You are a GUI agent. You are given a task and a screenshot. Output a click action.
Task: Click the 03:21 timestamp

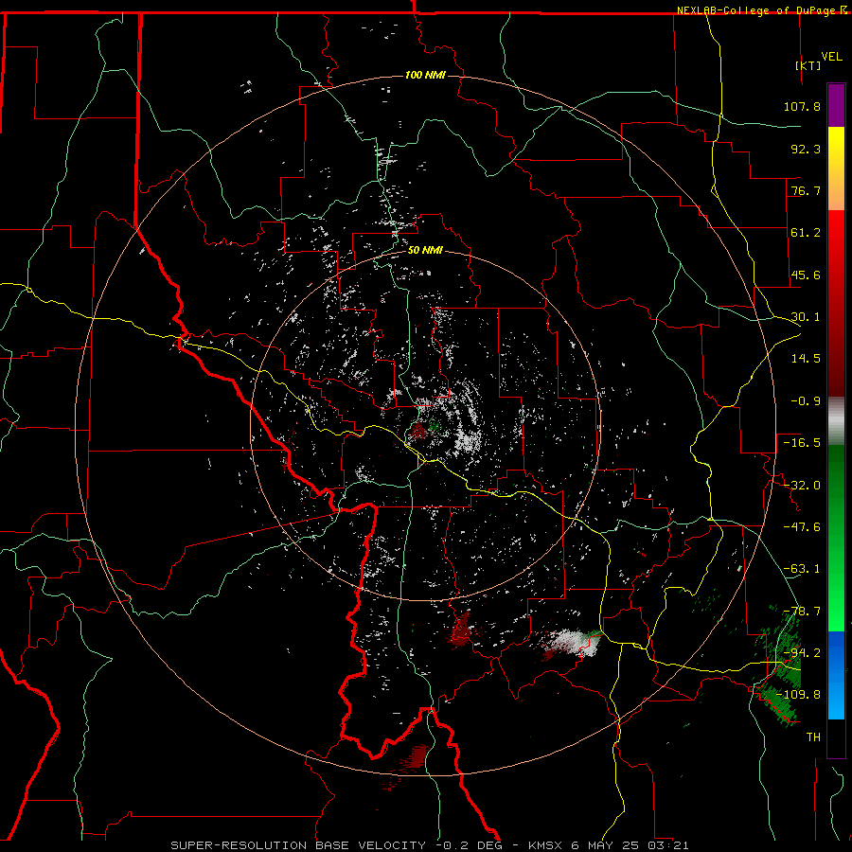tap(666, 845)
